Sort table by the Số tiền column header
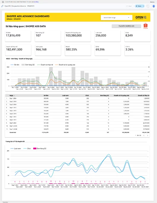 (x=46, y=96)
